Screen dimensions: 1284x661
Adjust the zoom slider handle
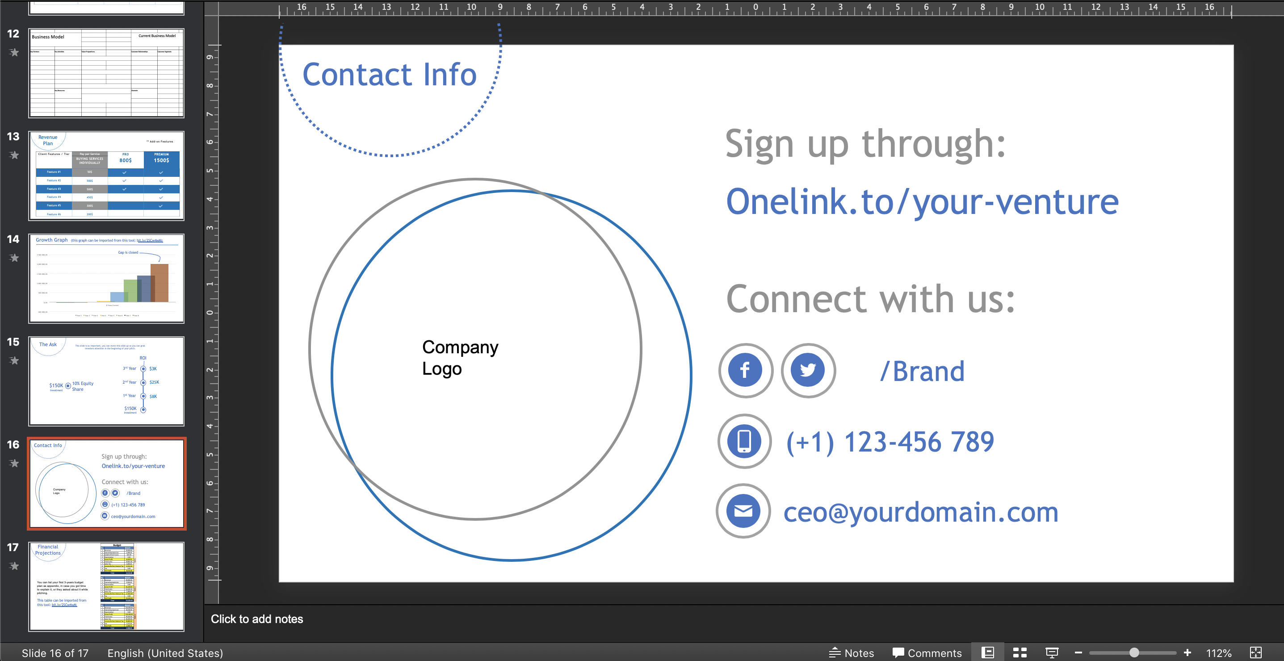coord(1134,653)
